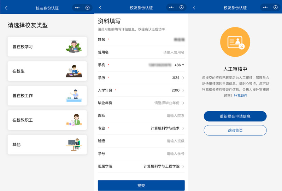The image size is (282, 191).
Task: Open the +86 country code dropdown
Action: 179,65
